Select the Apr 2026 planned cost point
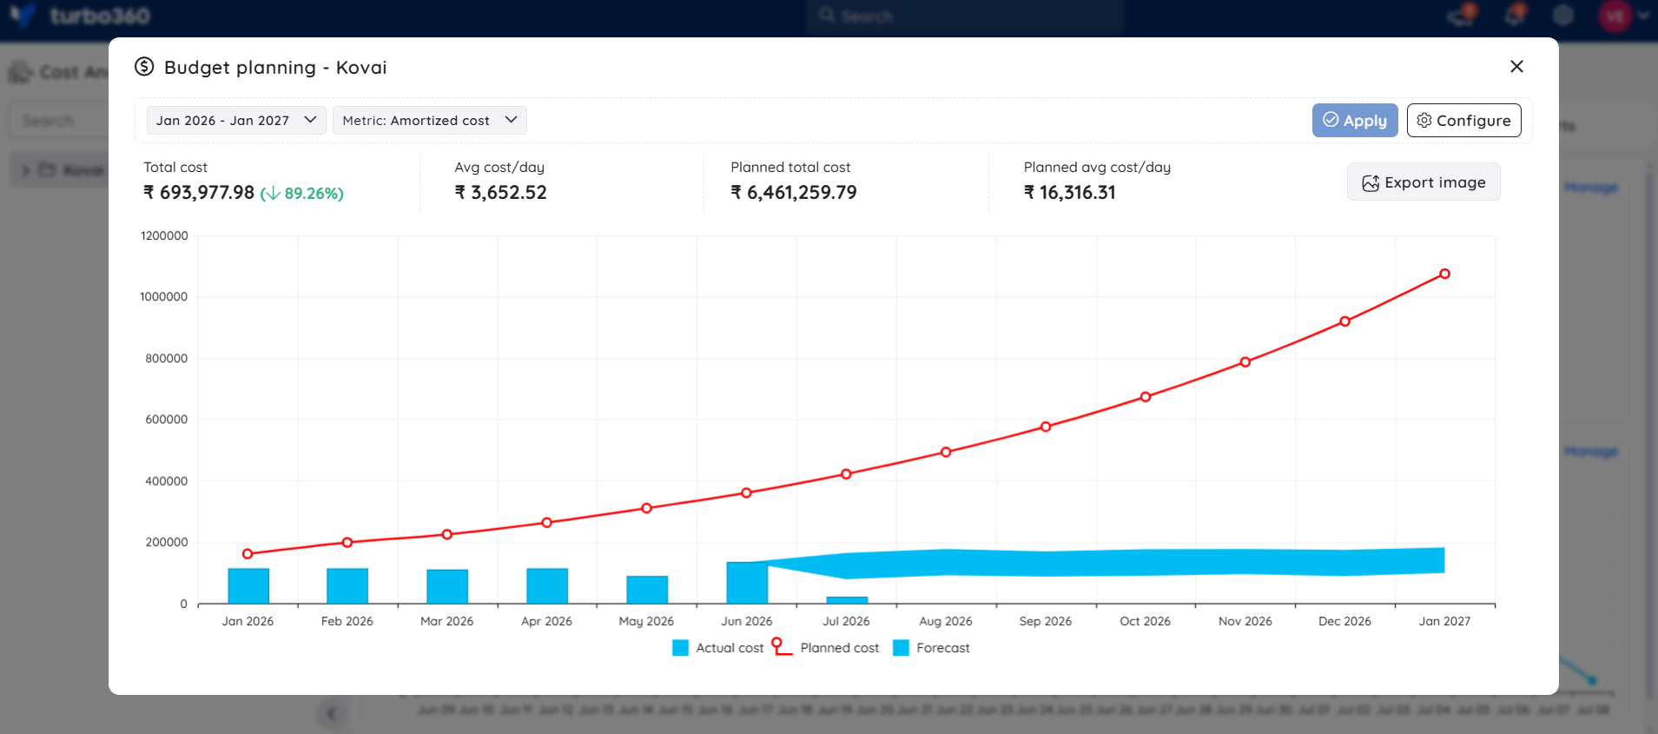Viewport: 1658px width, 734px height. 546,523
